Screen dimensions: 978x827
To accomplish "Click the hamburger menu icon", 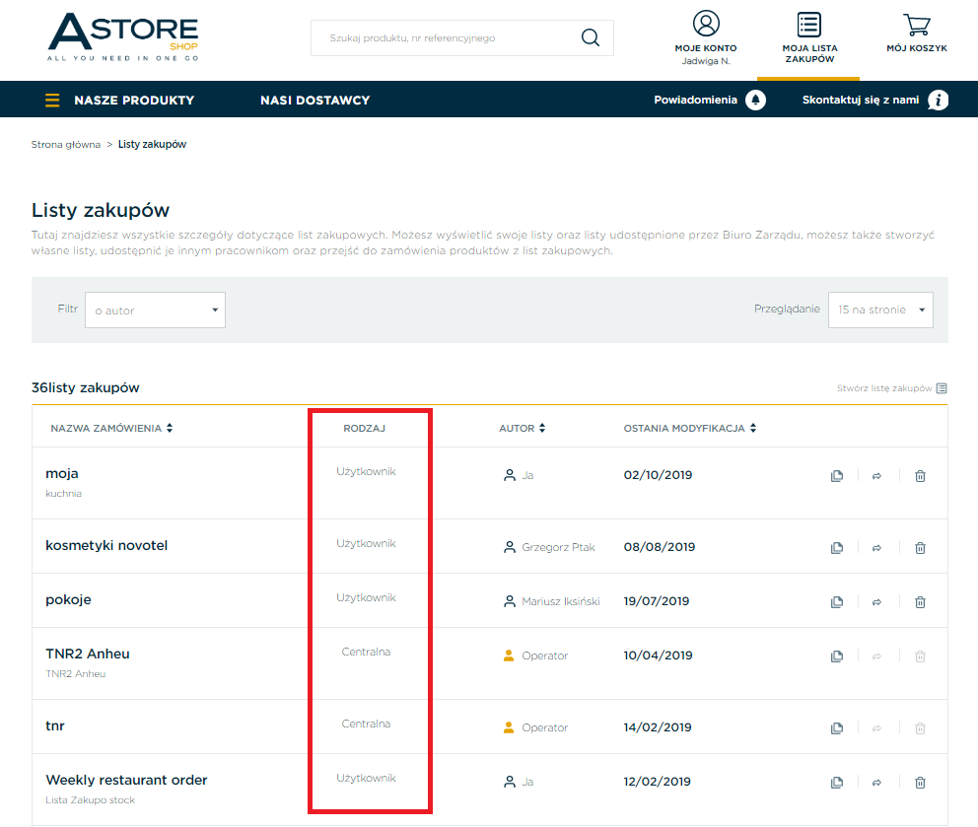I will coord(52,100).
